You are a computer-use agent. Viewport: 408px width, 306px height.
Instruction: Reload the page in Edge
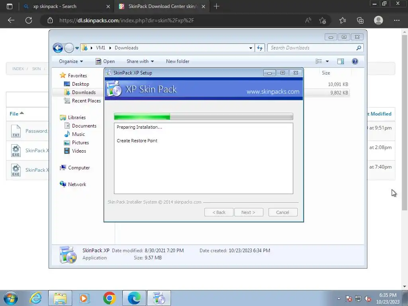pyautogui.click(x=29, y=20)
